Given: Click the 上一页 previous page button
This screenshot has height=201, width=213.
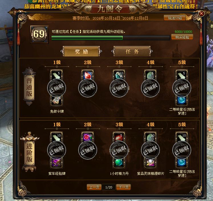Looking at the screenshot, I should tap(94, 187).
